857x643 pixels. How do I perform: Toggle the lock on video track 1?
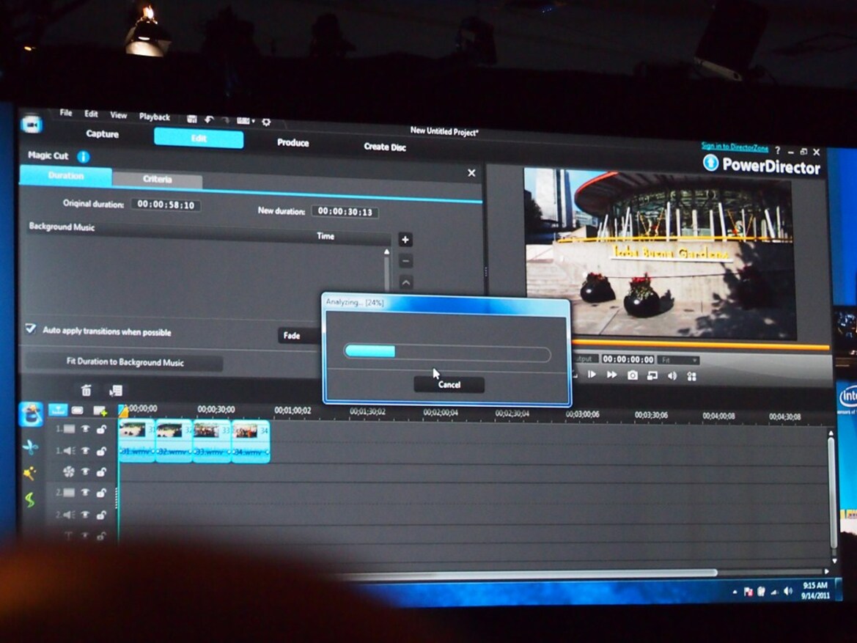click(101, 429)
